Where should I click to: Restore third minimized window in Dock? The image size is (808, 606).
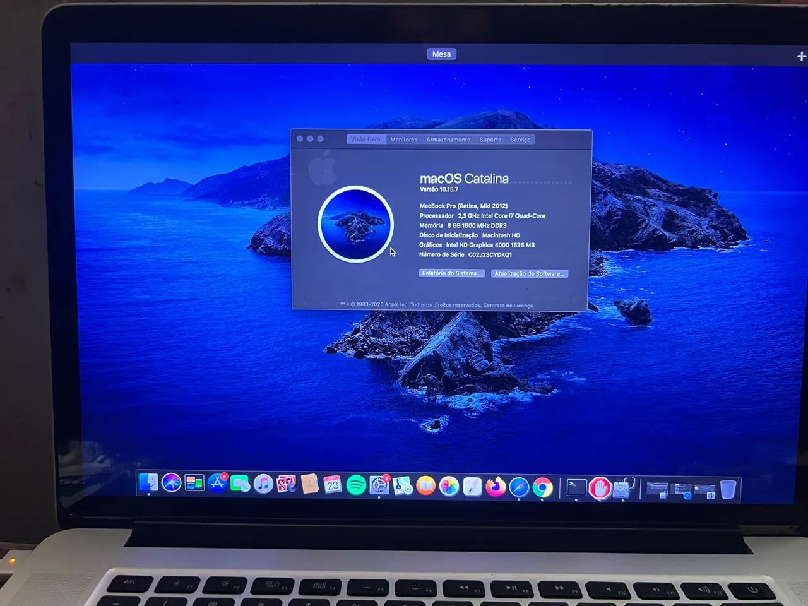[704, 491]
